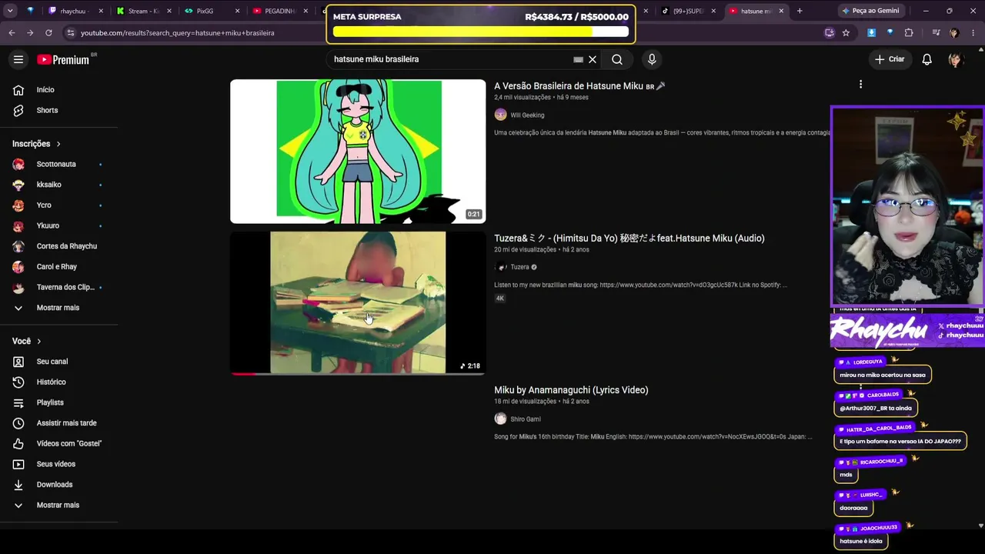985x554 pixels.
Task: Open the Shiro Gami channel link
Action: tap(526, 419)
